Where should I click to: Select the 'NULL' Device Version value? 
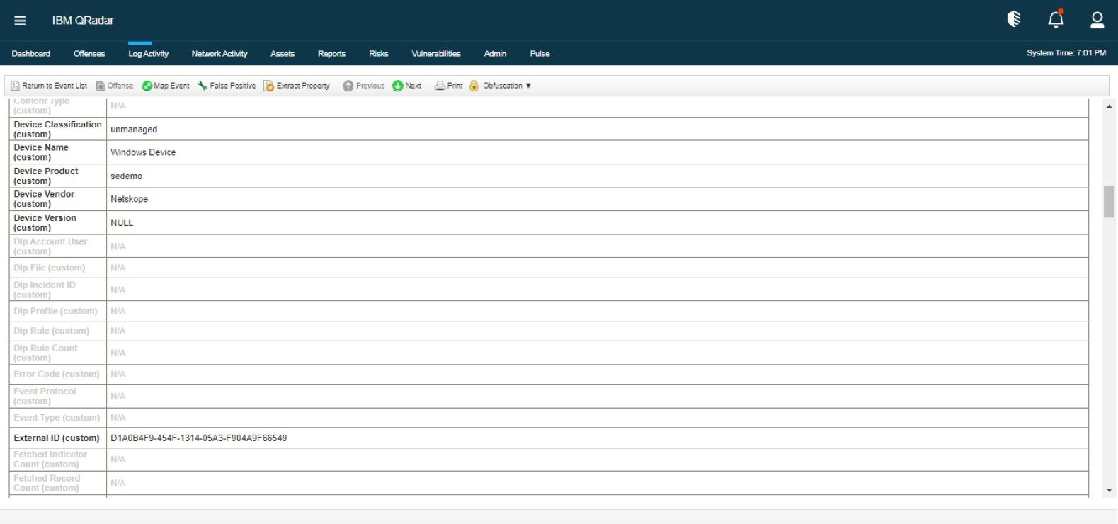pyautogui.click(x=122, y=222)
